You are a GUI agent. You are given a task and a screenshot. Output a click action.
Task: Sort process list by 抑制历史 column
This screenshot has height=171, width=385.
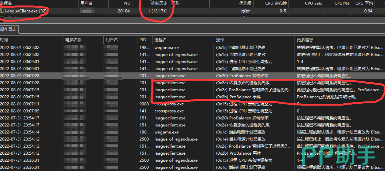point(159,3)
